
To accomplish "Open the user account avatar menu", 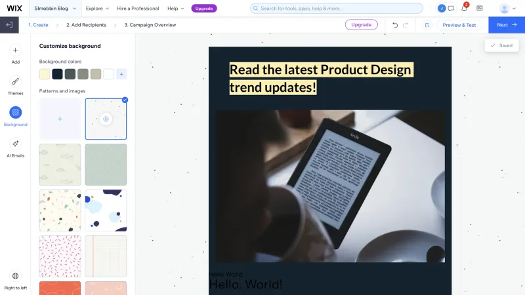I will pyautogui.click(x=507, y=9).
